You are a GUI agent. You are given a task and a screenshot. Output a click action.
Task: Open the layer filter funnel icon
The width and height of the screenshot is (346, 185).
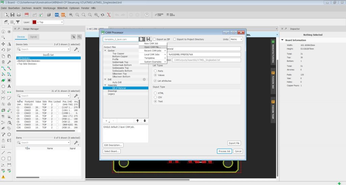(x=18, y=22)
